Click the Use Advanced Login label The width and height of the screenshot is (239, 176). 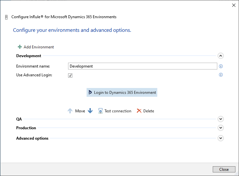pos(34,75)
